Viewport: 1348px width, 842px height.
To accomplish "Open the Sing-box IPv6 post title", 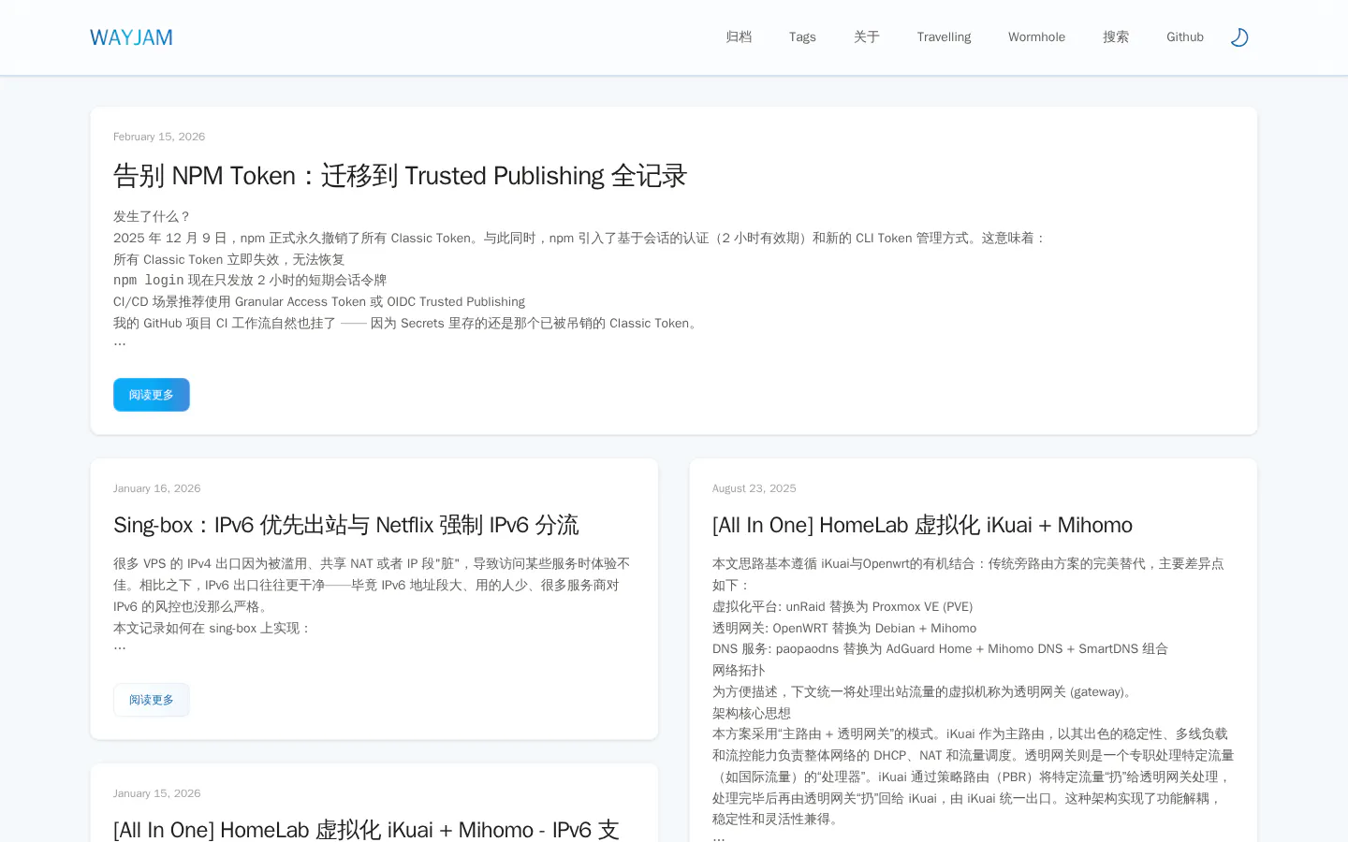I will [x=345, y=525].
